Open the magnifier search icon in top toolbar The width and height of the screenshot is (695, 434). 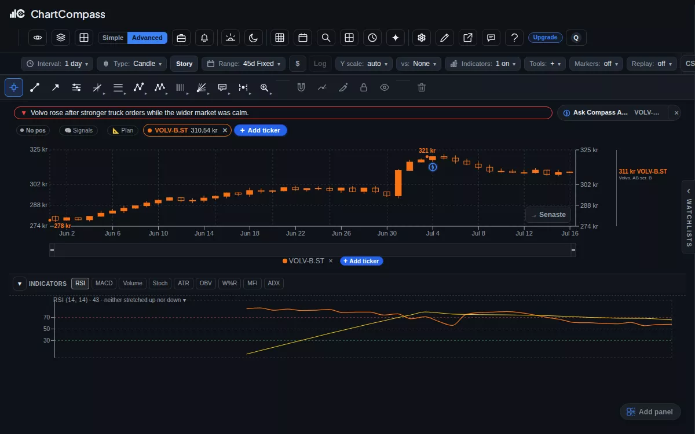coord(326,38)
